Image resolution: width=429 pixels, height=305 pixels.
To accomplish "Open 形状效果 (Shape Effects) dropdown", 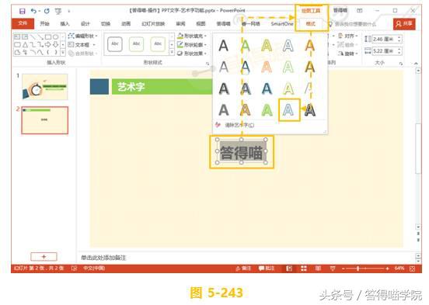I will click(192, 54).
